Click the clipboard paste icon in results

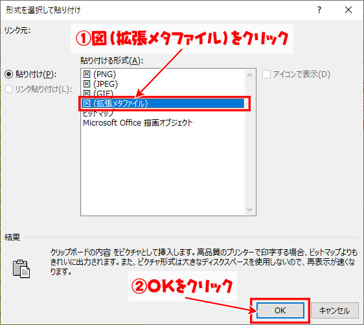(21, 269)
